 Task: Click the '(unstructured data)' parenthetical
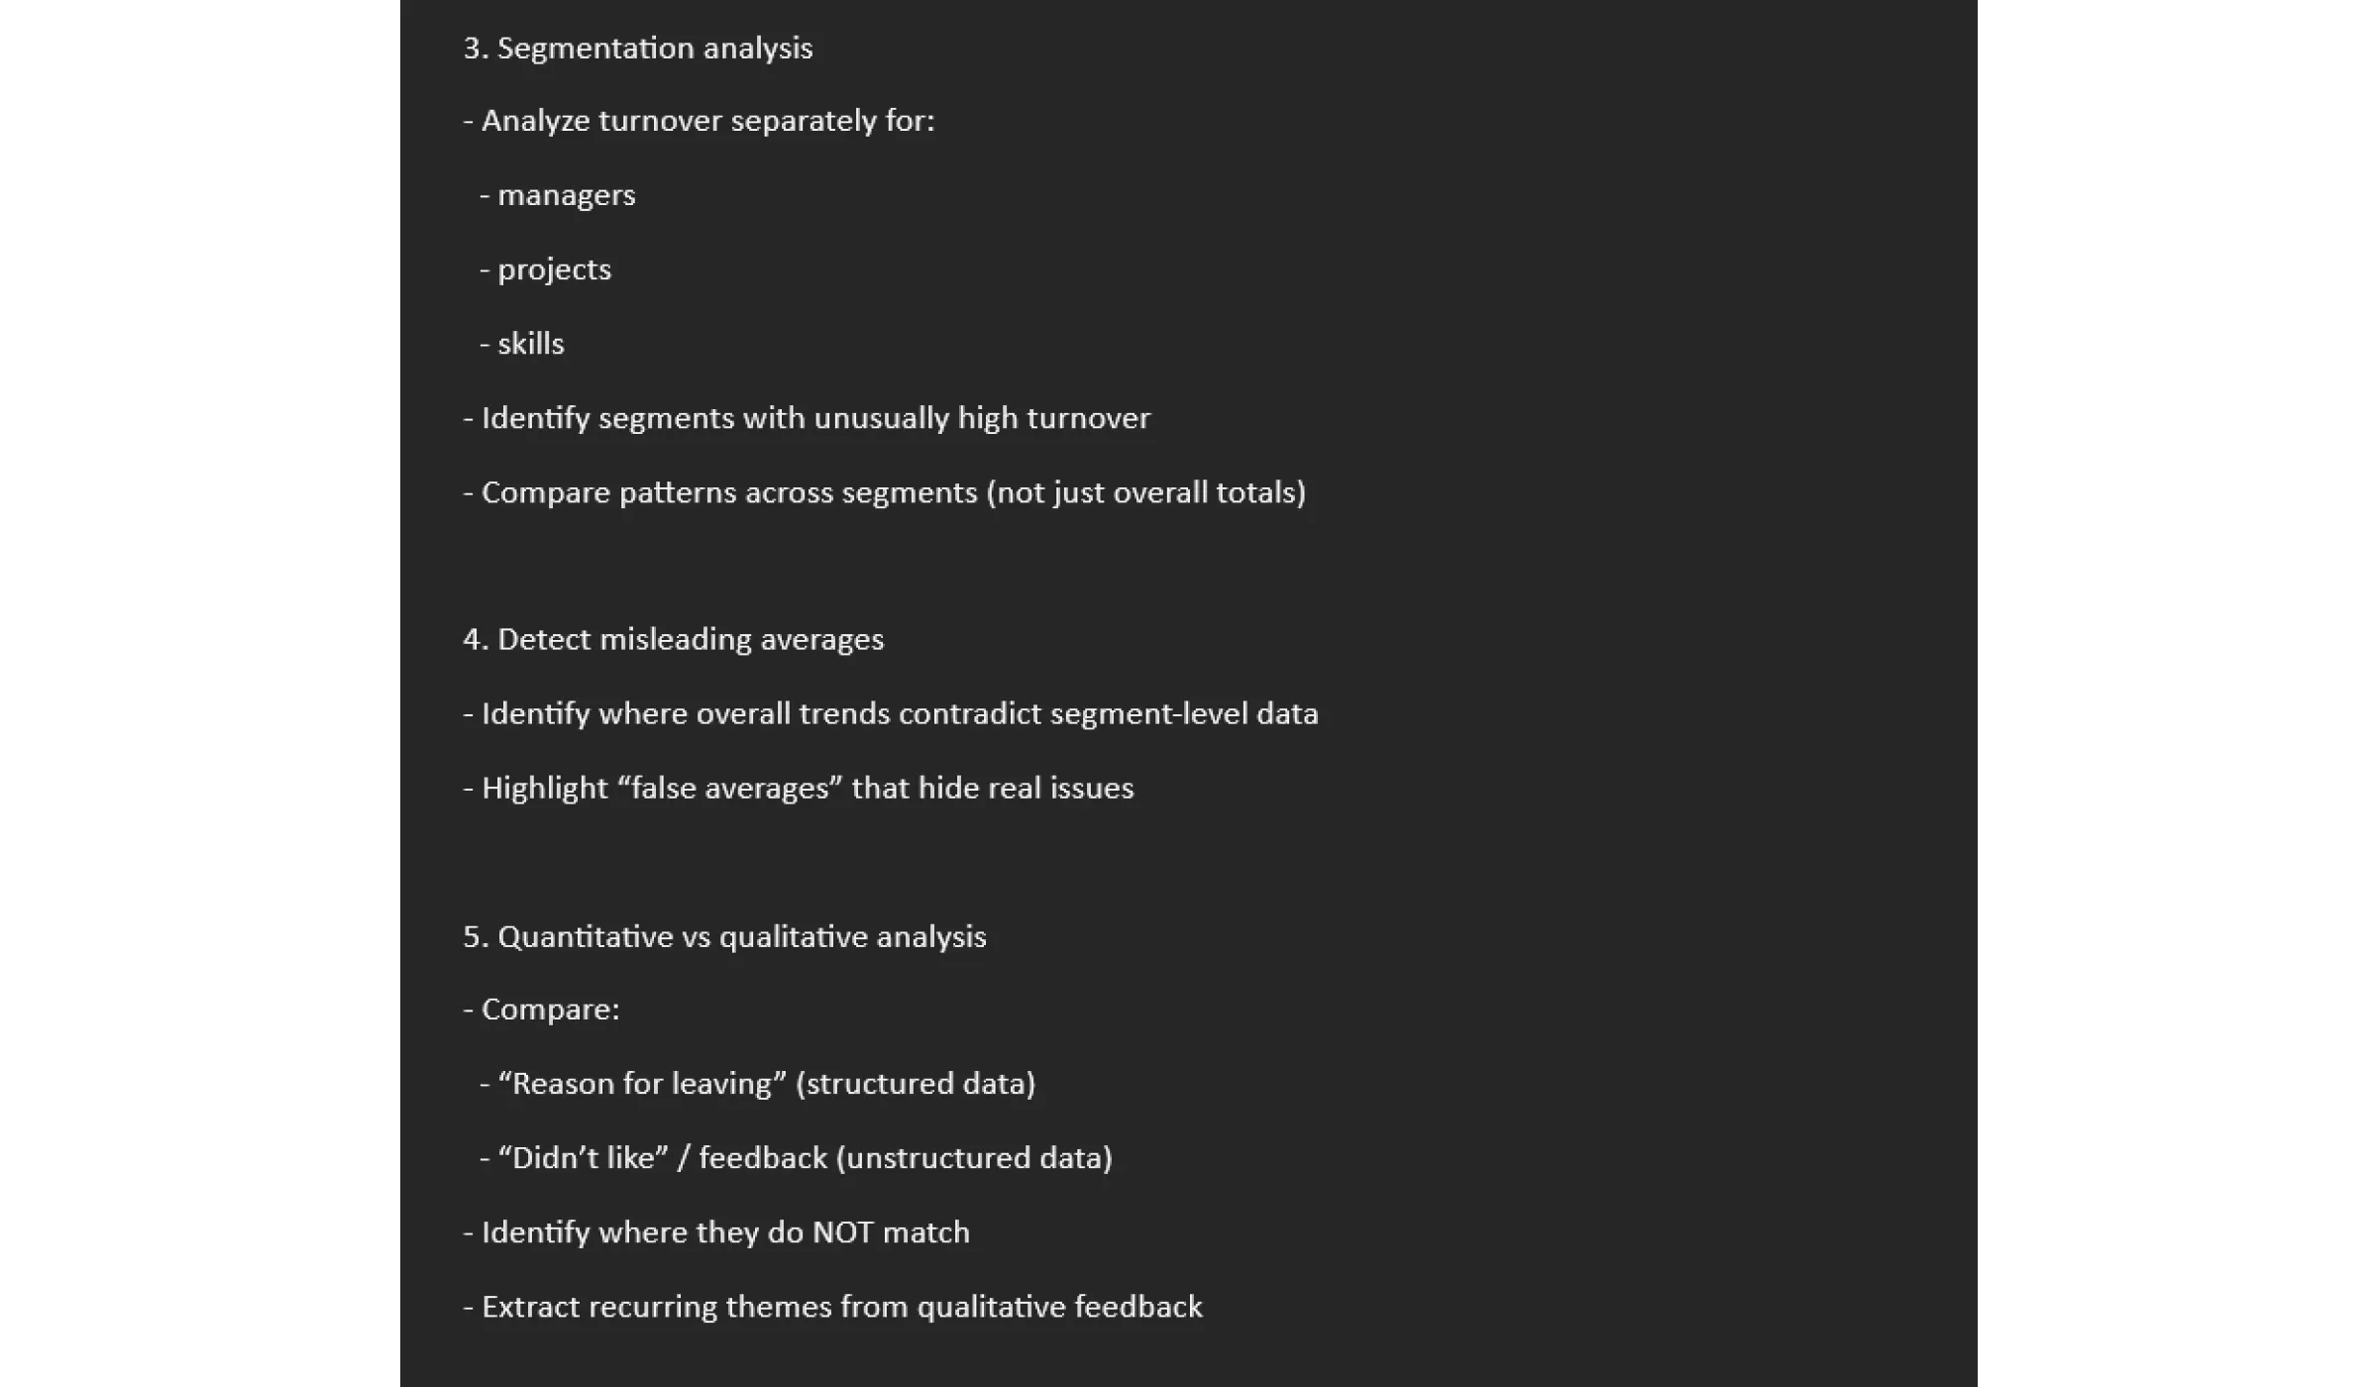tap(974, 1158)
